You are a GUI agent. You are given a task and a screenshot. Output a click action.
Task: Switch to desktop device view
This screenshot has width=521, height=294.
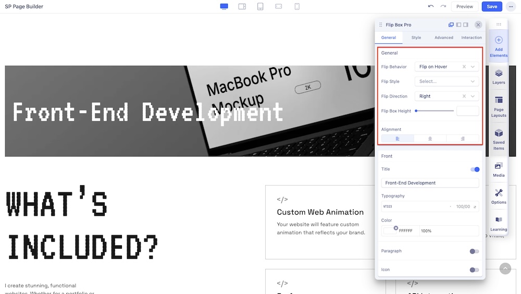[x=224, y=6]
